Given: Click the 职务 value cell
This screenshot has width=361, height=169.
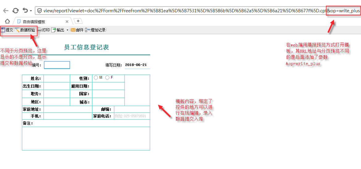Looking at the screenshot, I should tap(57, 94).
